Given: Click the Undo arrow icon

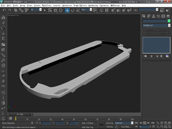Looking at the screenshot, I should (4, 10).
